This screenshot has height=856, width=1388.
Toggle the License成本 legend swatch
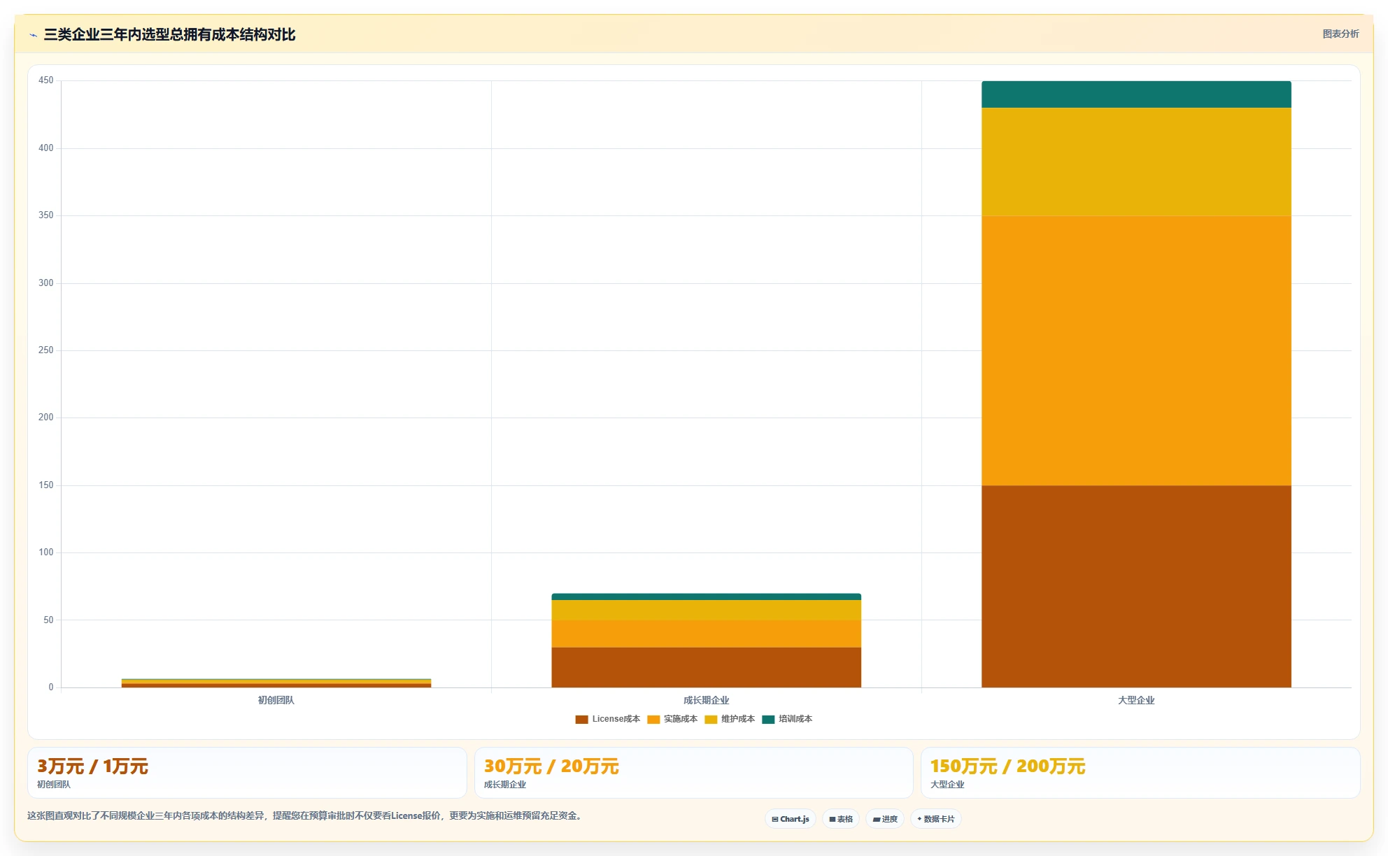(581, 719)
